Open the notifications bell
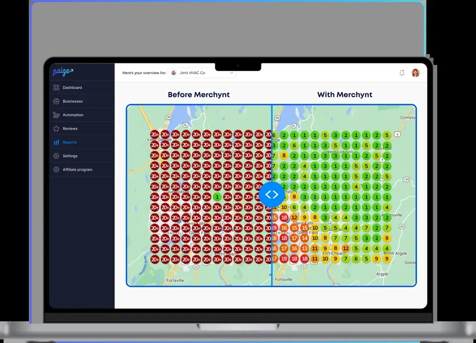Screen dimensions: 476x343 pyautogui.click(x=402, y=73)
